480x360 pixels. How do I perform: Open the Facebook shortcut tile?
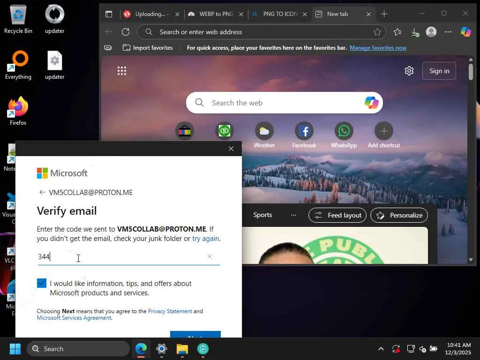[304, 135]
